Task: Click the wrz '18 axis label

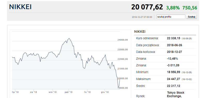Action: point(52,92)
